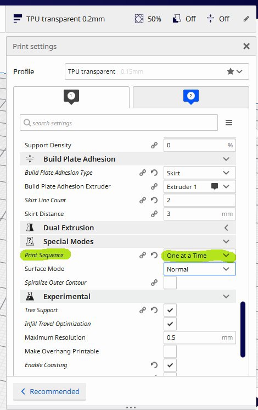Switch to Extruder 1 tab
This screenshot has height=410, width=258.
(x=71, y=97)
